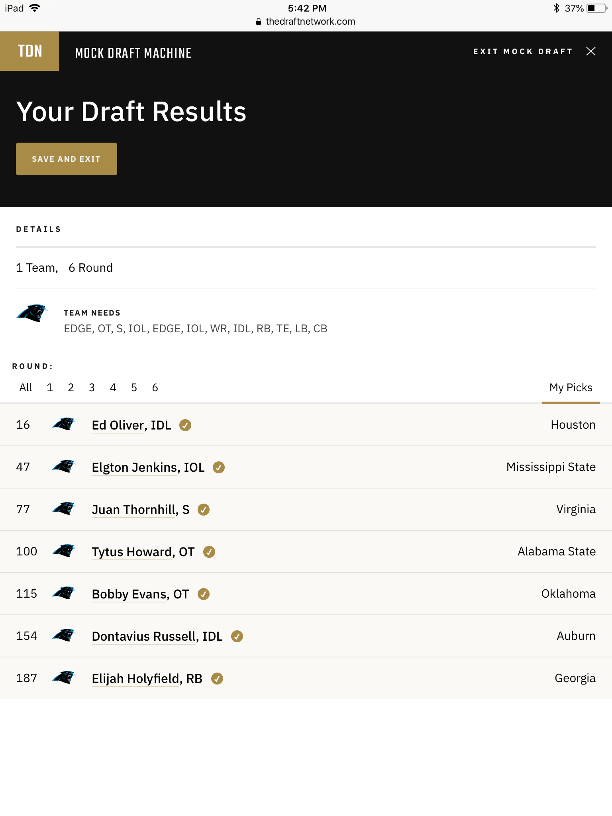Open Bobby Evans player link

tap(140, 594)
